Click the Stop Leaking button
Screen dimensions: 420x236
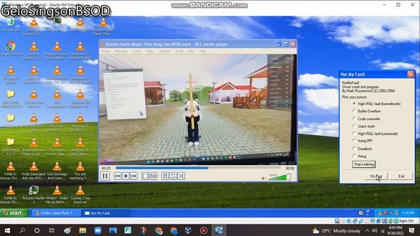[364, 165]
